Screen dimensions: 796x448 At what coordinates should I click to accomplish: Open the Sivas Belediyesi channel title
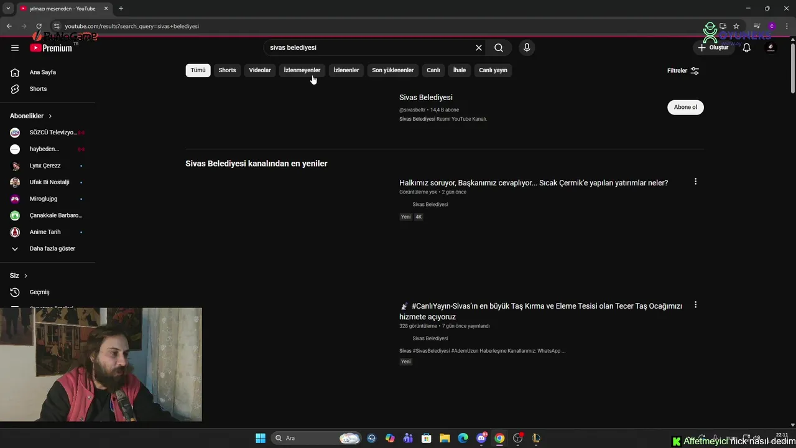(426, 97)
